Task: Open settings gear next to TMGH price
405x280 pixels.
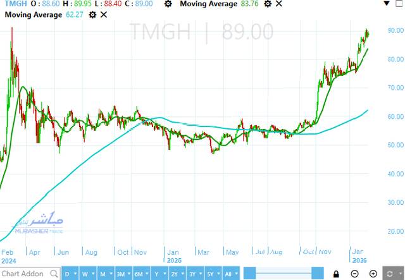Action: coord(168,4)
